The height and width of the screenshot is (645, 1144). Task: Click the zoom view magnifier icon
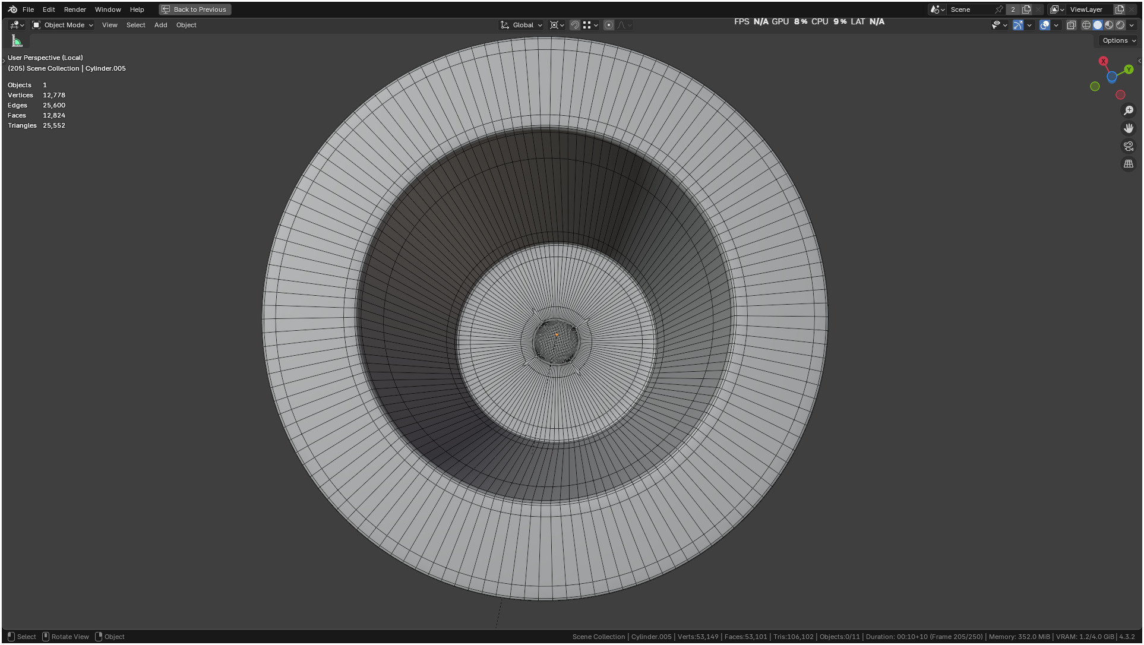coord(1129,110)
